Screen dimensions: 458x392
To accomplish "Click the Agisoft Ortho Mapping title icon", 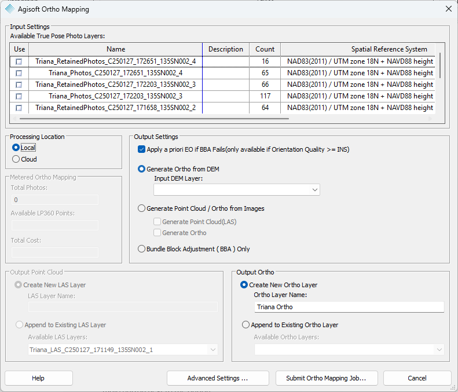I will click(x=10, y=9).
